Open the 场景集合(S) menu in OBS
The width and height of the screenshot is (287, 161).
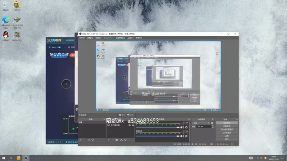120,38
